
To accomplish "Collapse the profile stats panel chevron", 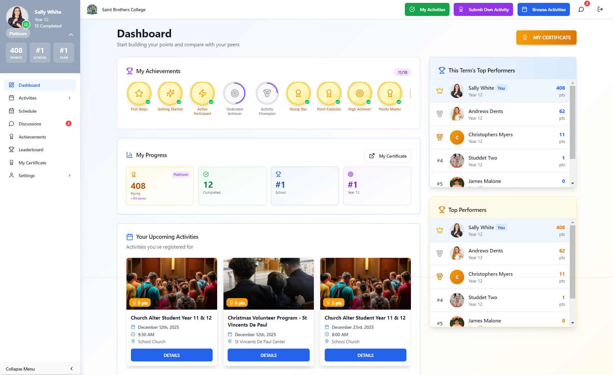I will tap(71, 34).
